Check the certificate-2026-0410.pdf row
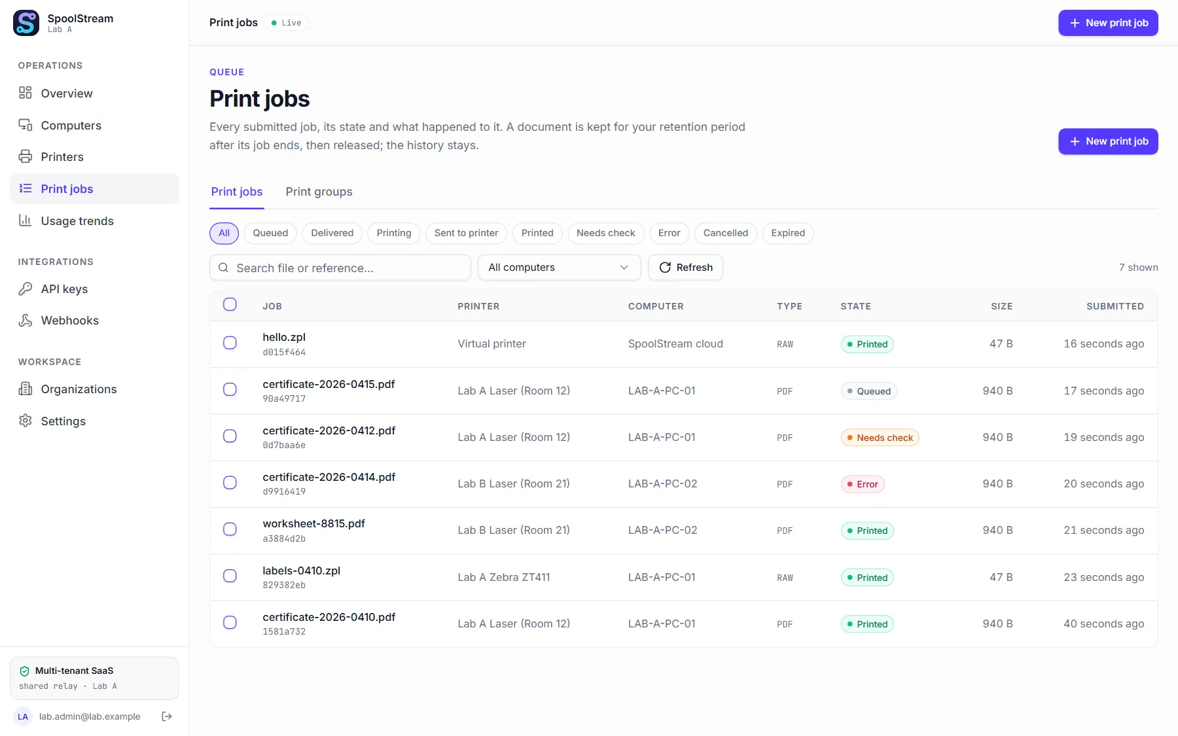Screen dimensions: 1178x736 point(230,622)
